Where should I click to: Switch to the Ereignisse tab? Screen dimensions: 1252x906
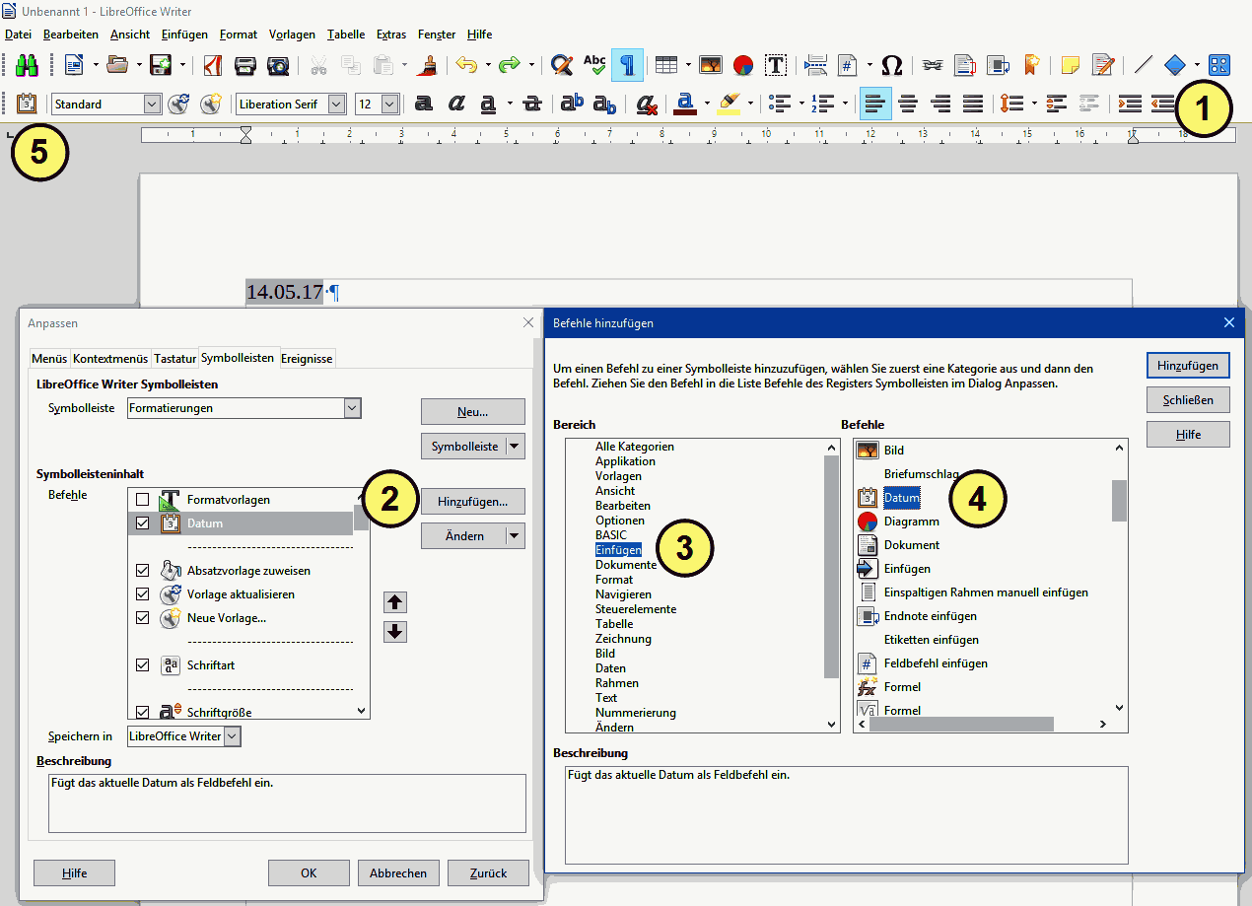pyautogui.click(x=308, y=359)
